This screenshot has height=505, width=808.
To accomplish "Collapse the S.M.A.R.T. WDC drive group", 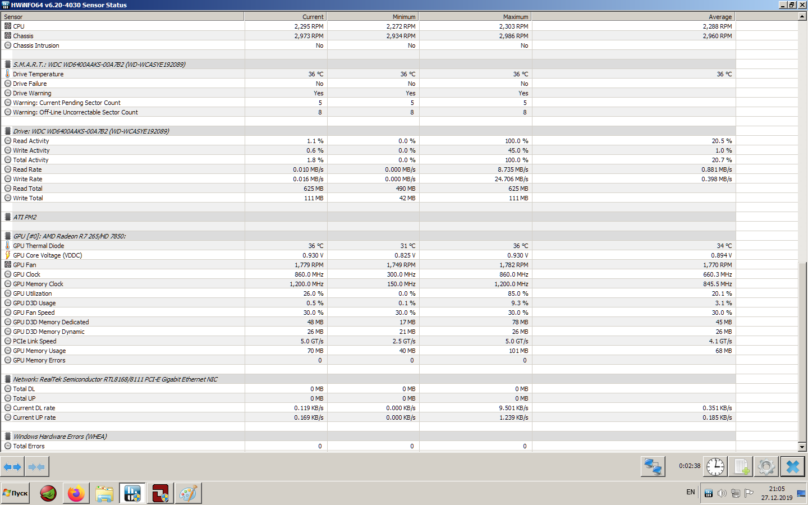I will point(99,65).
